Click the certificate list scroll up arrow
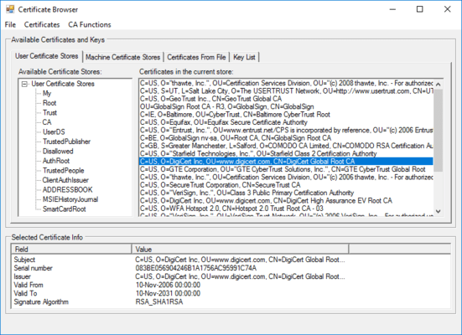The height and width of the screenshot is (335, 462). point(439,85)
